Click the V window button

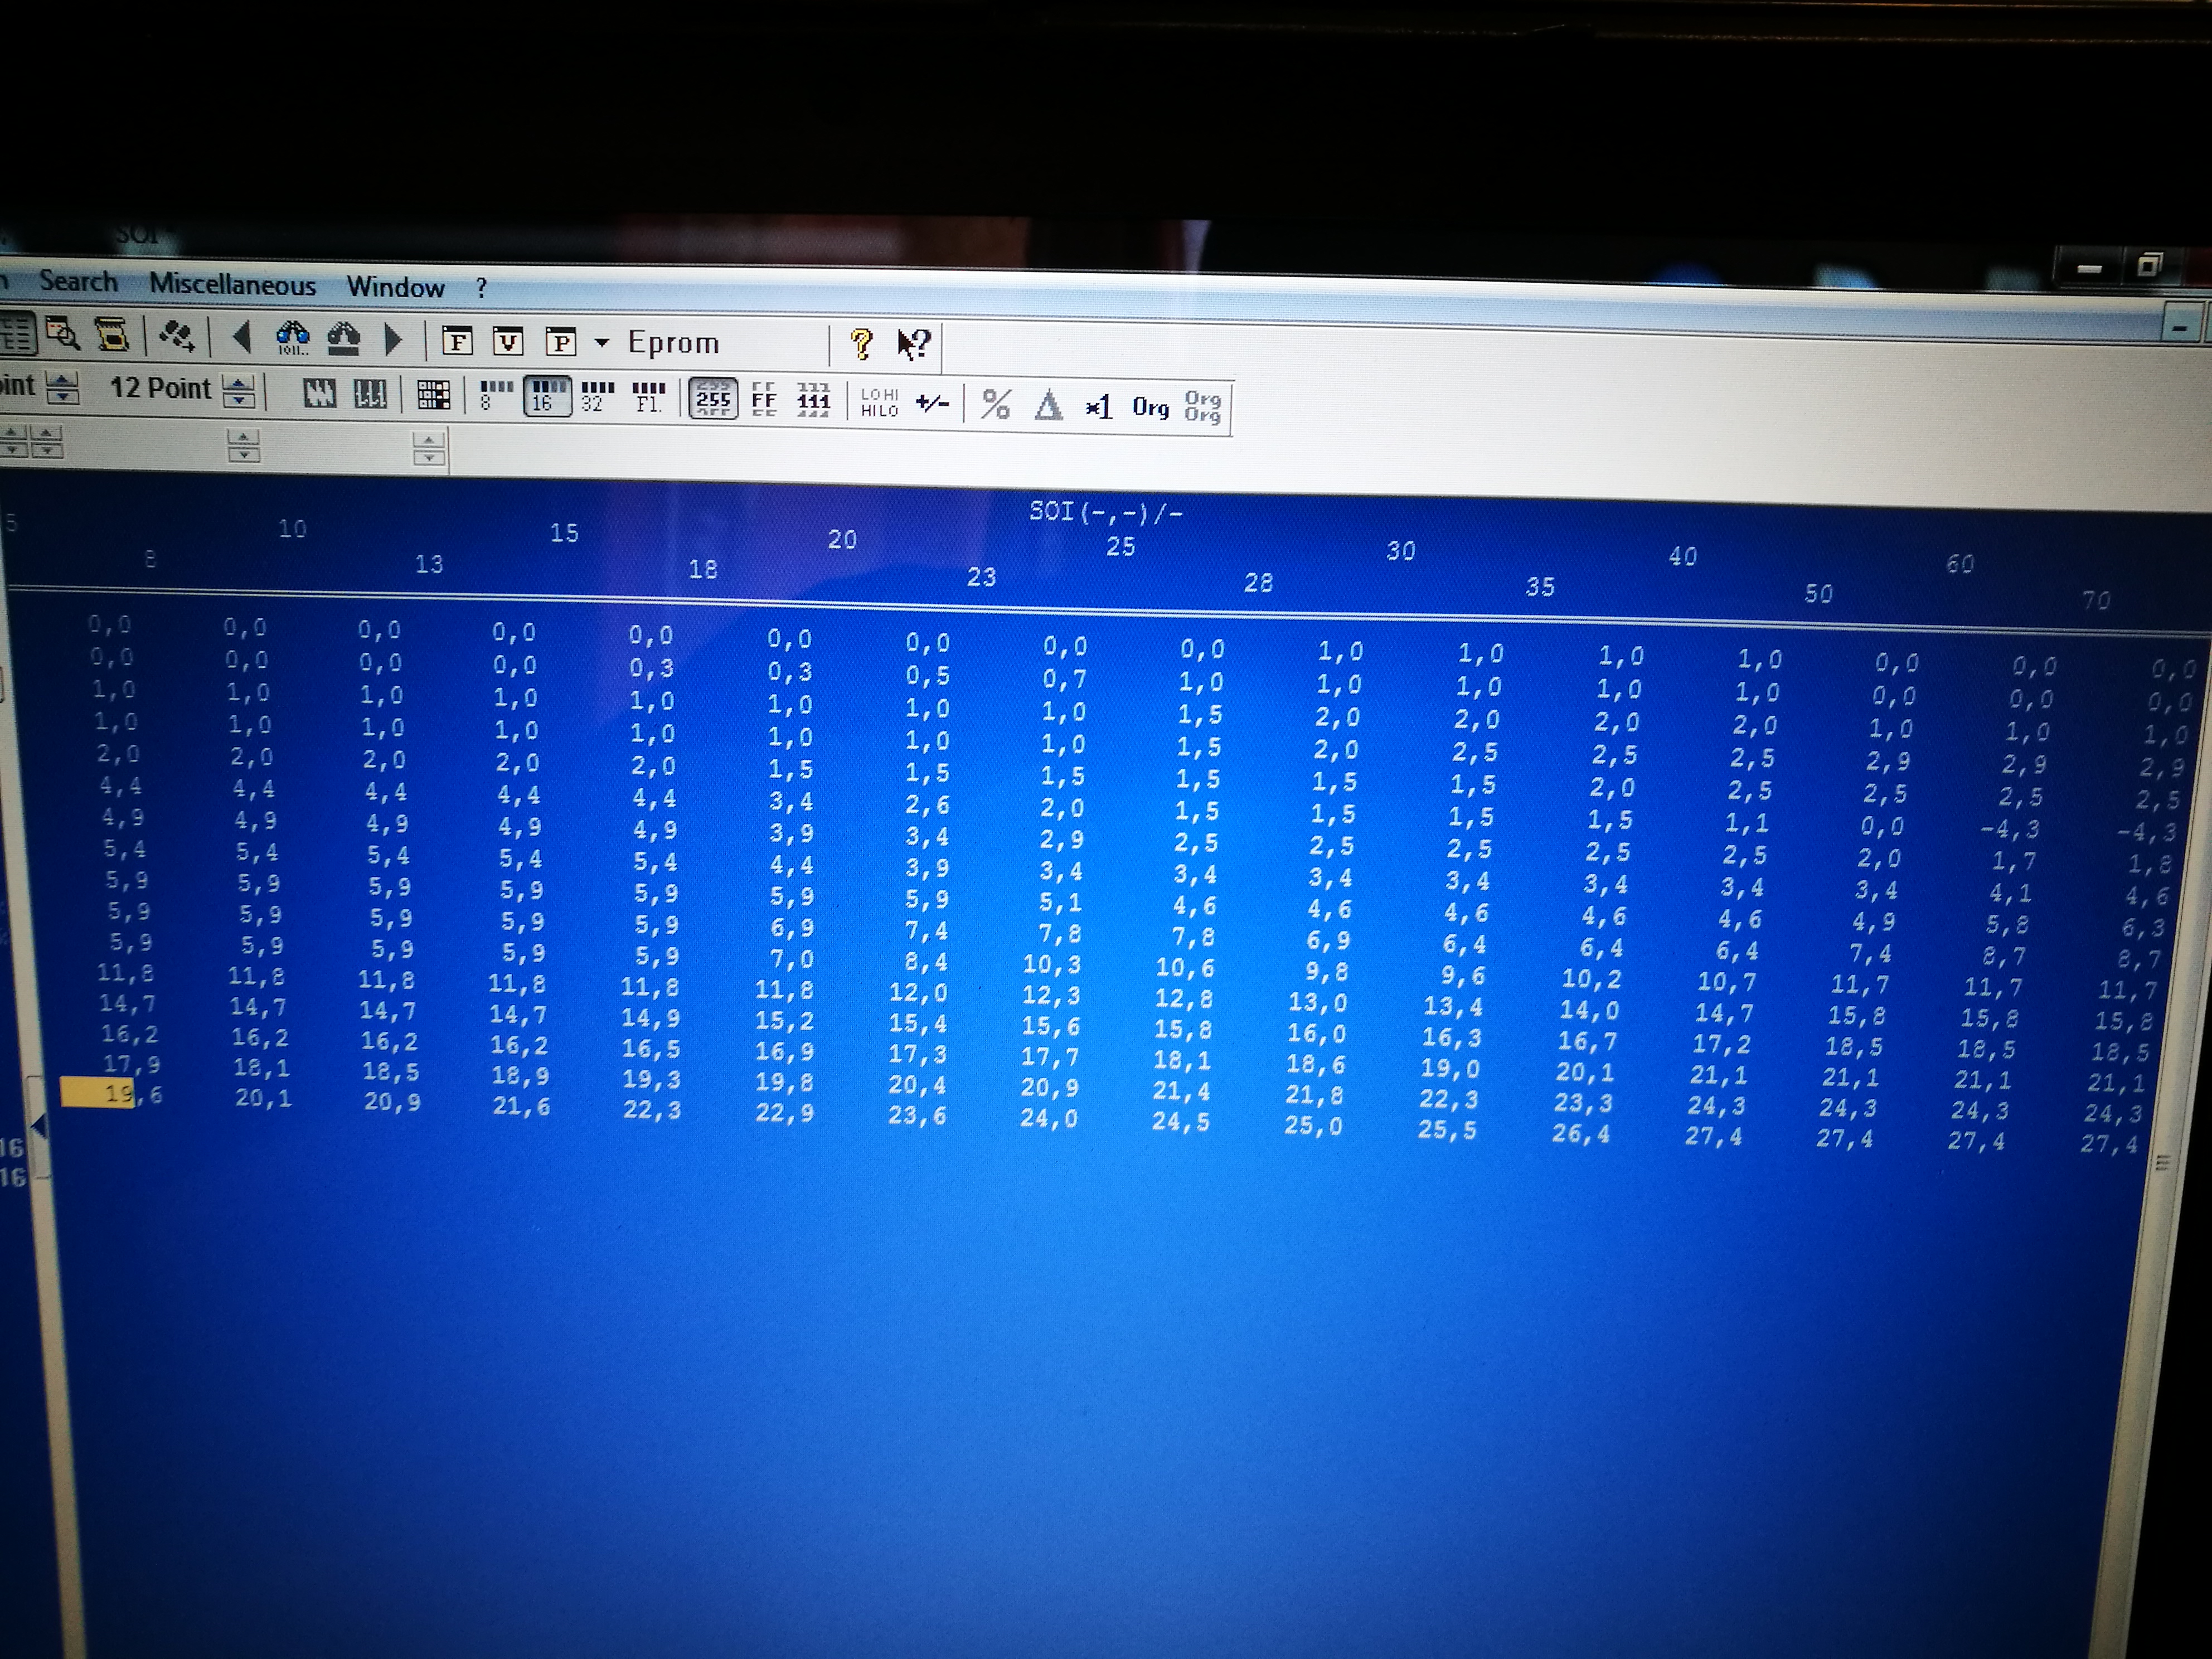508,342
